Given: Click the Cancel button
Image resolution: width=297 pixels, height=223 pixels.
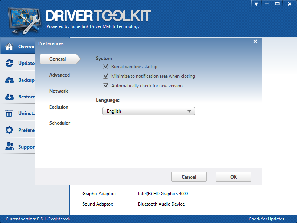Looking at the screenshot, I should pyautogui.click(x=189, y=177).
